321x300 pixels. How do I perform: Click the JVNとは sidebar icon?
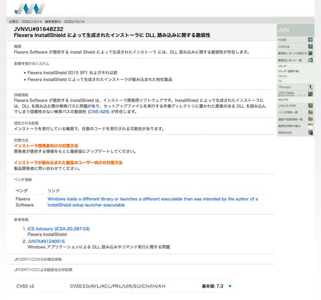click(x=310, y=46)
